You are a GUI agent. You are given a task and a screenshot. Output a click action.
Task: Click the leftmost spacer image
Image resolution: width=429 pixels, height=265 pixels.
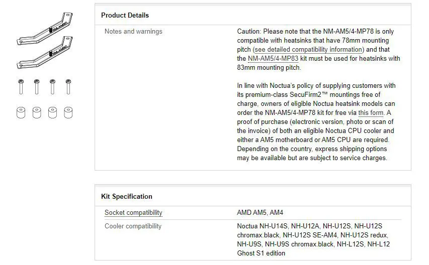click(x=21, y=112)
